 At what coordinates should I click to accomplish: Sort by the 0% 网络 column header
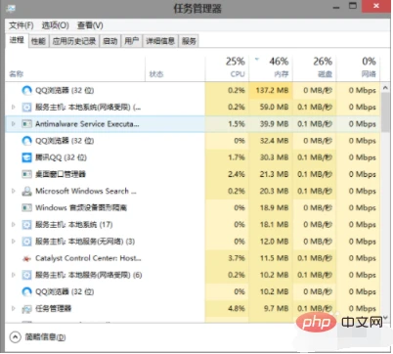(x=358, y=68)
